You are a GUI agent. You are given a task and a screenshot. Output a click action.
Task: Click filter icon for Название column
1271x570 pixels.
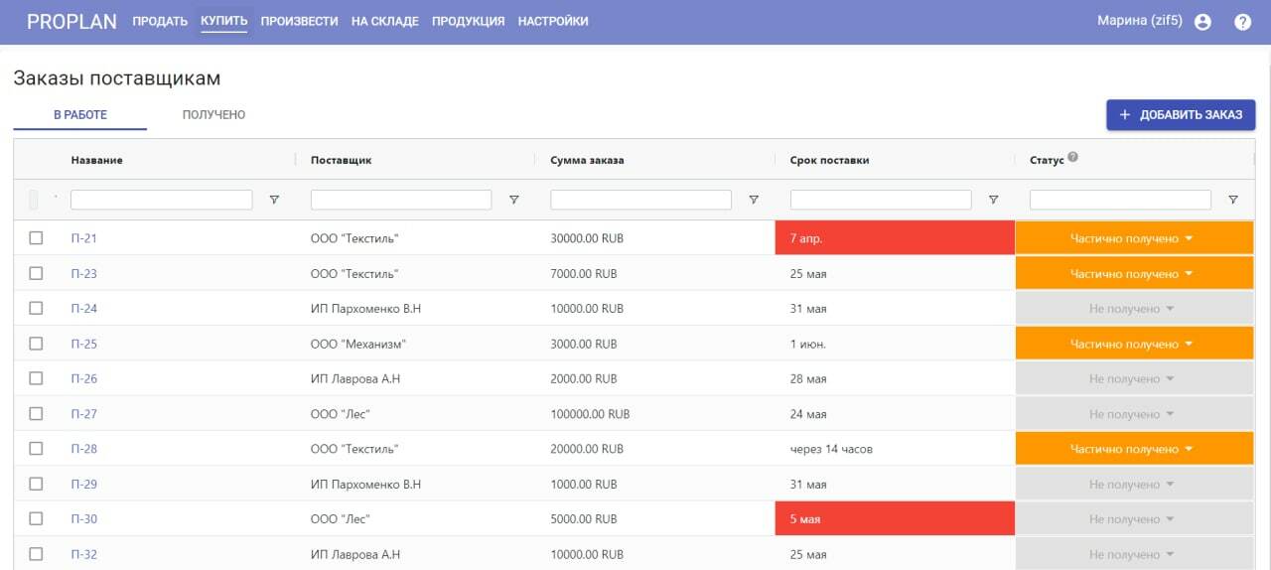[274, 200]
